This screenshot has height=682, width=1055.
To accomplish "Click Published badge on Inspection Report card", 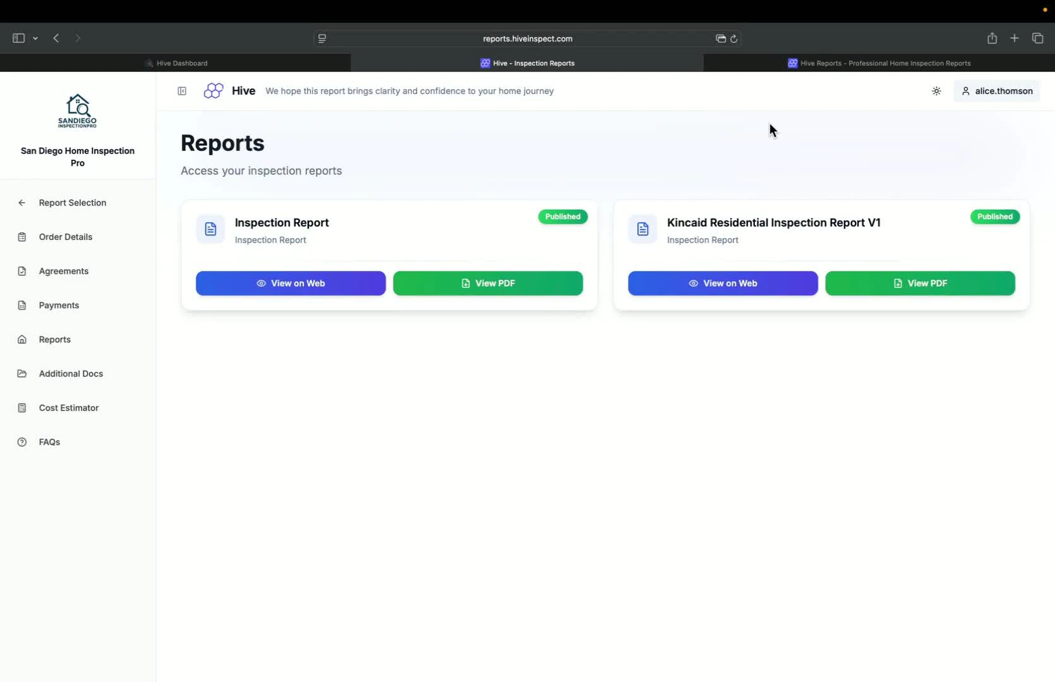I will tap(562, 217).
